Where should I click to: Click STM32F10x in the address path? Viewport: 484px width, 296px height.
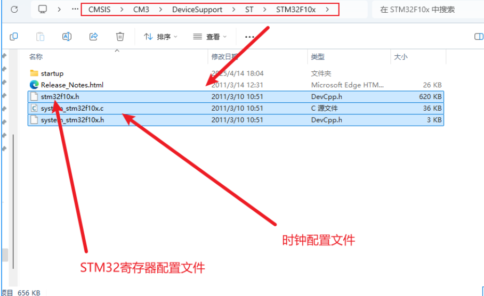[296, 10]
